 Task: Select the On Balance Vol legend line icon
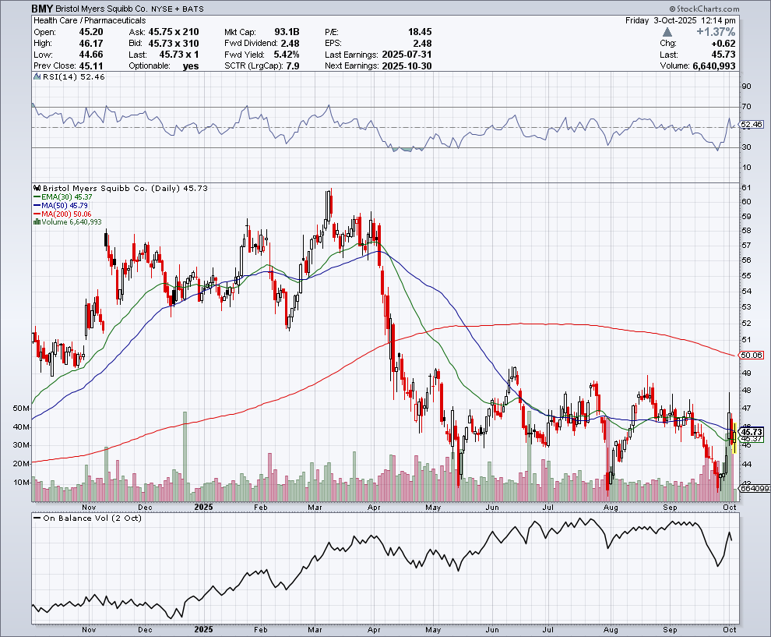(x=37, y=518)
